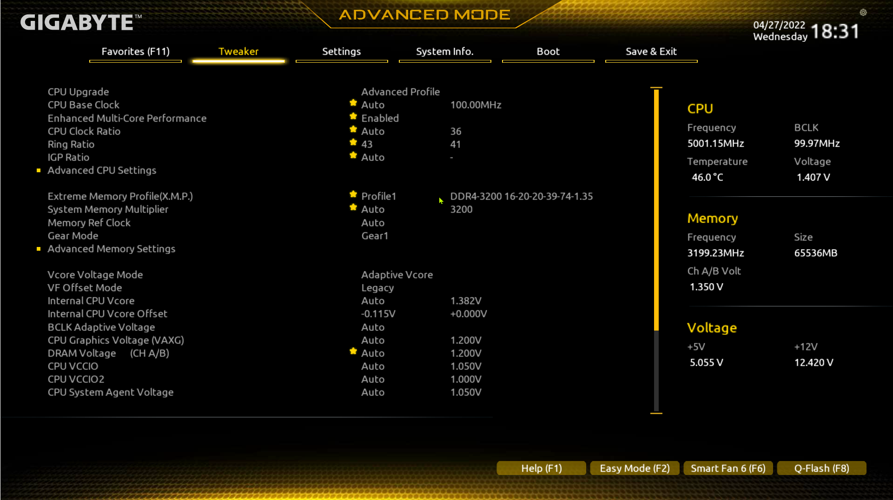Image resolution: width=893 pixels, height=500 pixels.
Task: Change IGP Ratio Auto value
Action: tap(373, 157)
